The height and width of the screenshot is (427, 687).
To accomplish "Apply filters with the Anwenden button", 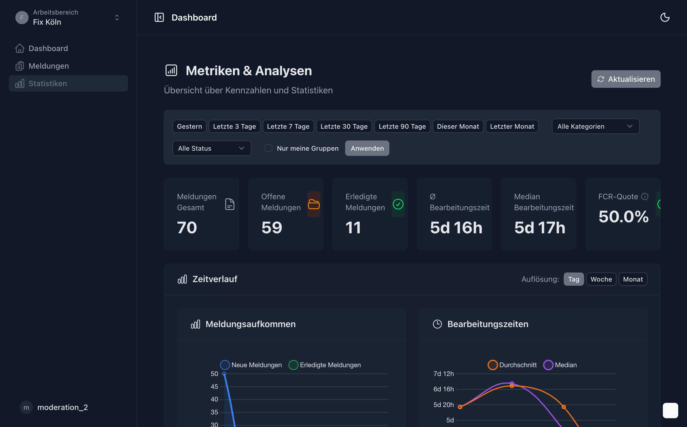I will pos(367,148).
